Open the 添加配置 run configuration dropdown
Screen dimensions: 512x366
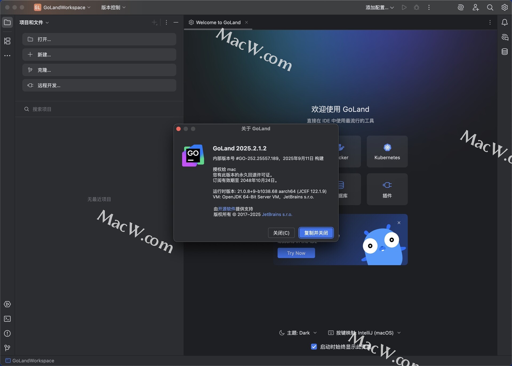pyautogui.click(x=379, y=7)
